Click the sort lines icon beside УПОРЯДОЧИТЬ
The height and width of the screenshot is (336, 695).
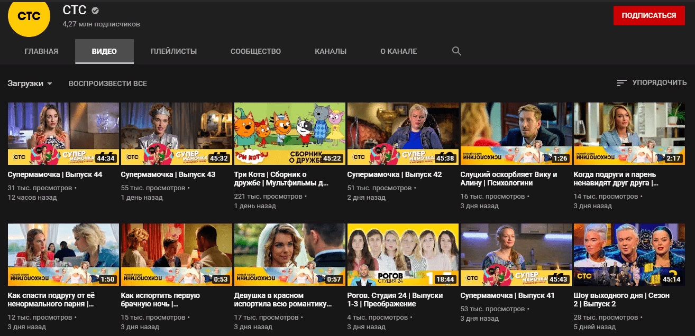click(x=622, y=83)
